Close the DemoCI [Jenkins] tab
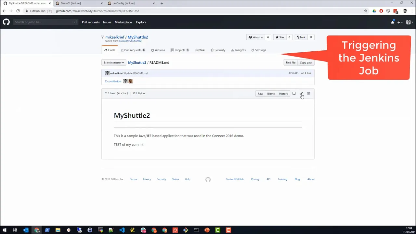Screen dimensions: 416x234 click(101, 3)
